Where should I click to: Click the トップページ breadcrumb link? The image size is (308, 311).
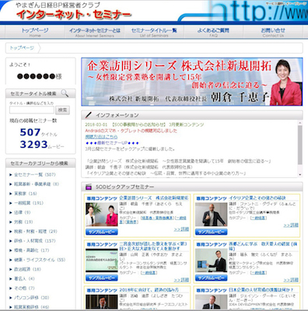pos(22,48)
